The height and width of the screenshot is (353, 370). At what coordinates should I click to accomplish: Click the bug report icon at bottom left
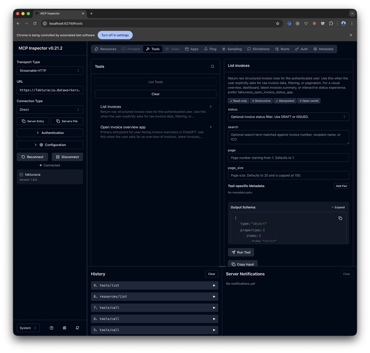click(x=64, y=328)
